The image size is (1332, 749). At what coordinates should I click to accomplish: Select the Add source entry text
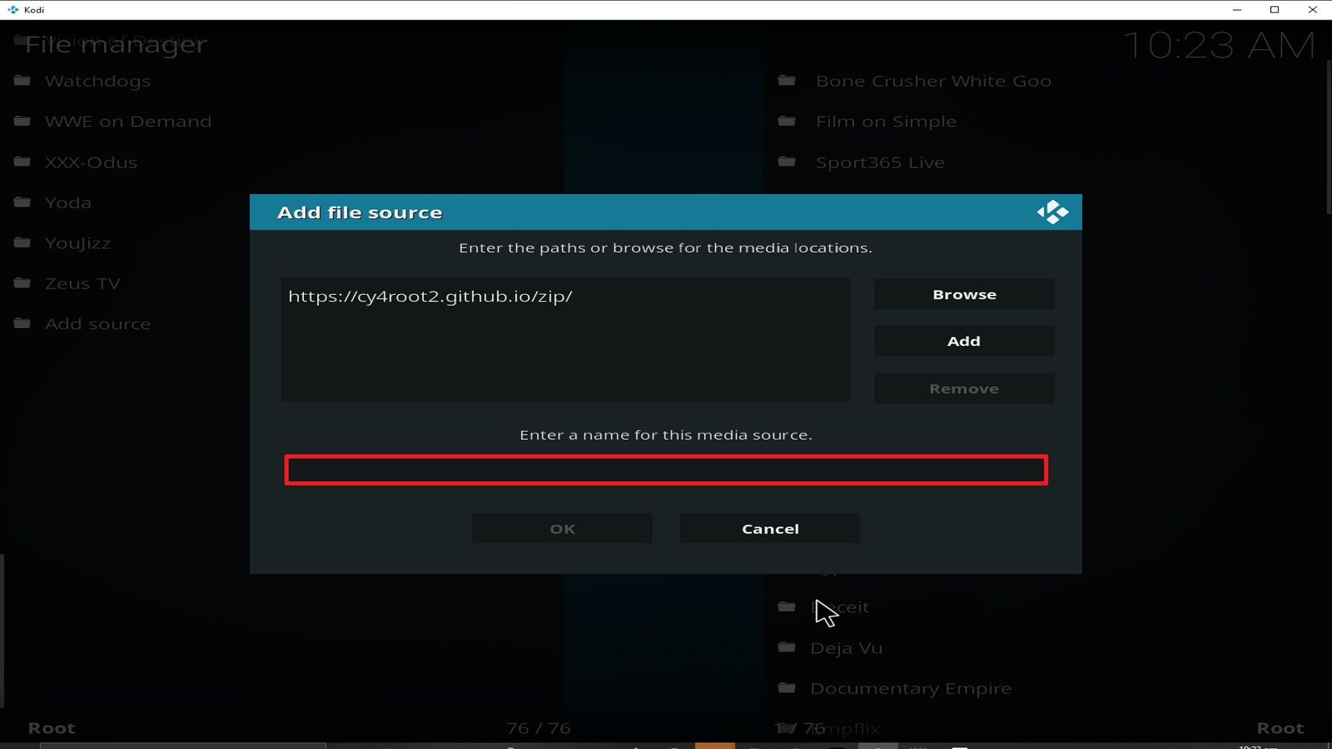click(x=98, y=324)
